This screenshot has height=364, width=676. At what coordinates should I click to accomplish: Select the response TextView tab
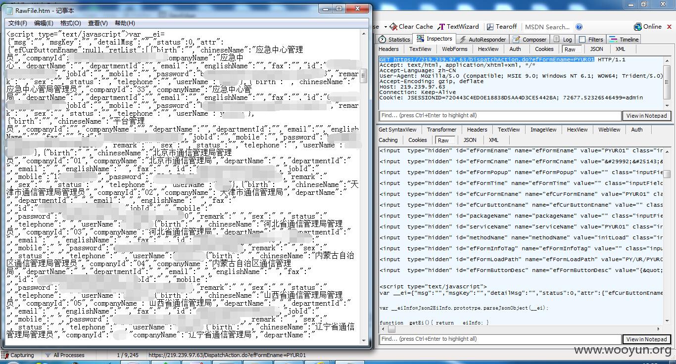click(509, 130)
